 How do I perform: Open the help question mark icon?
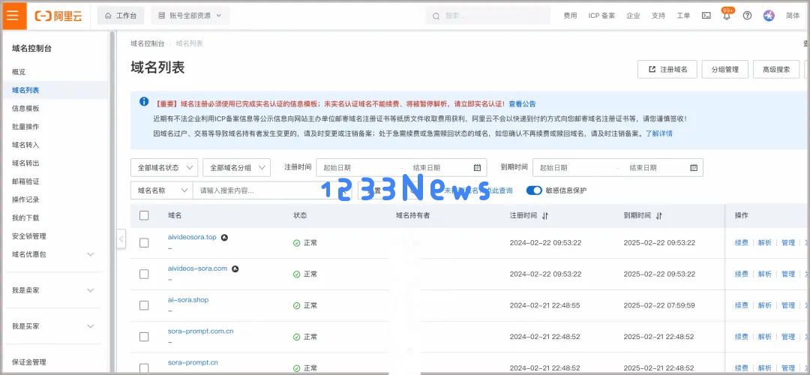coord(747,16)
